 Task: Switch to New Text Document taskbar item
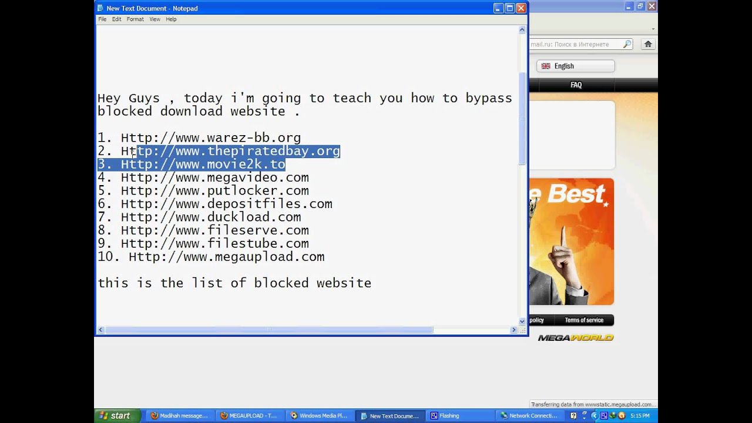[x=389, y=415]
